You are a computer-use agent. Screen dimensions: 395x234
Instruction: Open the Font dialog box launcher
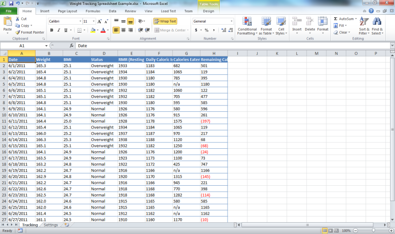coord(108,39)
